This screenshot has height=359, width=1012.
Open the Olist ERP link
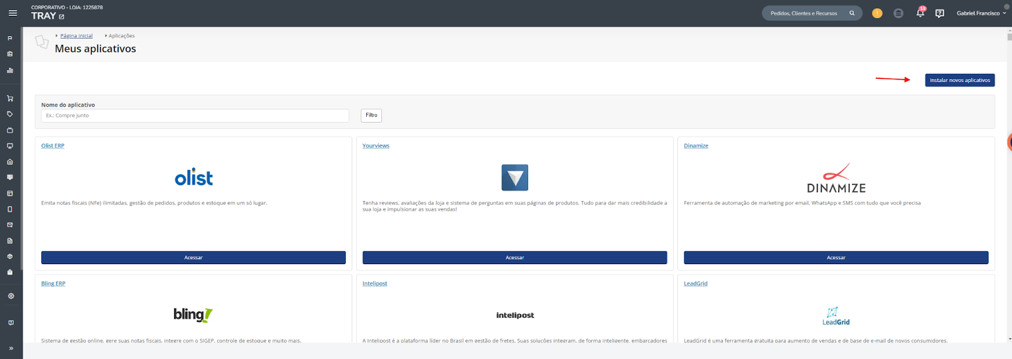click(x=52, y=146)
